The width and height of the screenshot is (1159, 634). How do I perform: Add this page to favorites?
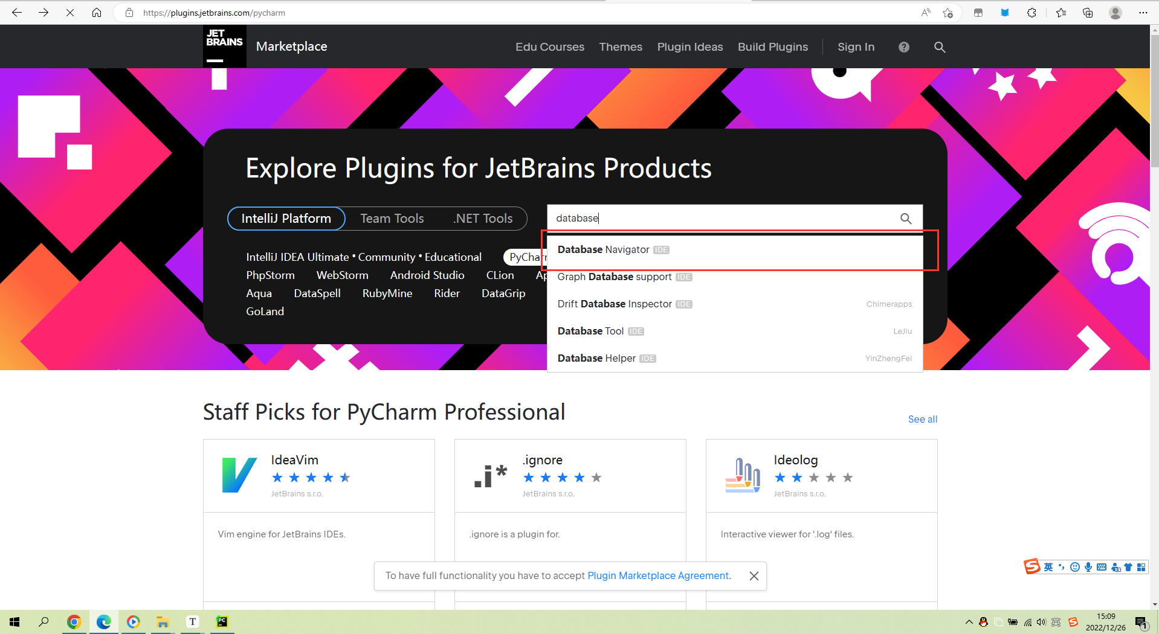[948, 13]
